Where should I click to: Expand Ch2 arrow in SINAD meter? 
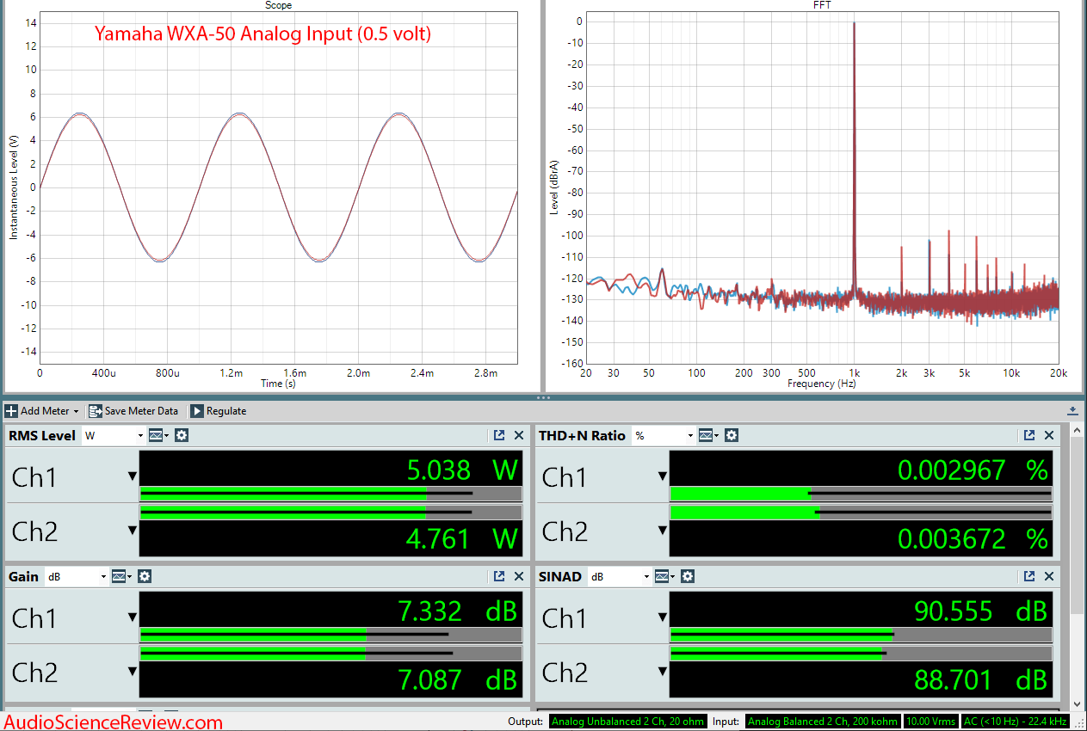663,672
